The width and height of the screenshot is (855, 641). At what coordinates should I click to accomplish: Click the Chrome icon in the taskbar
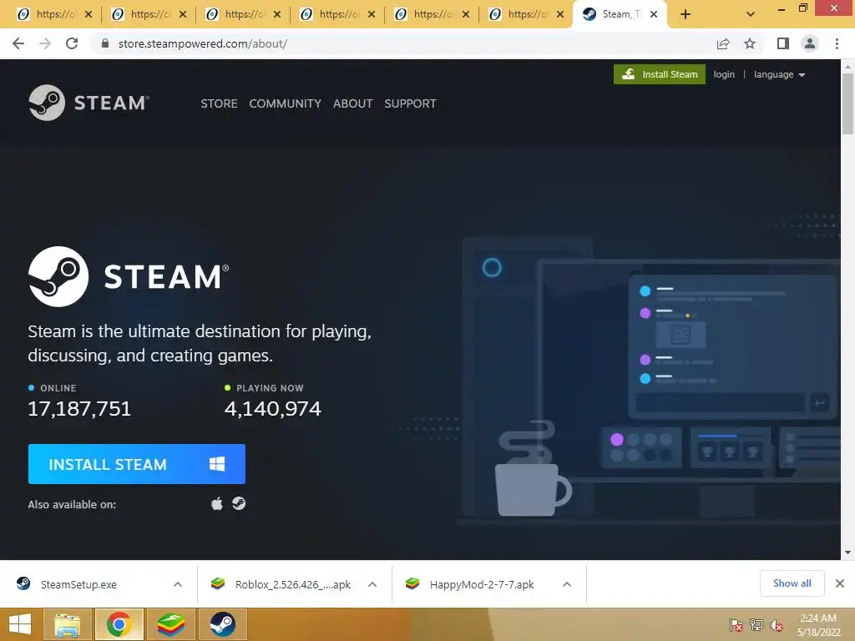(119, 624)
